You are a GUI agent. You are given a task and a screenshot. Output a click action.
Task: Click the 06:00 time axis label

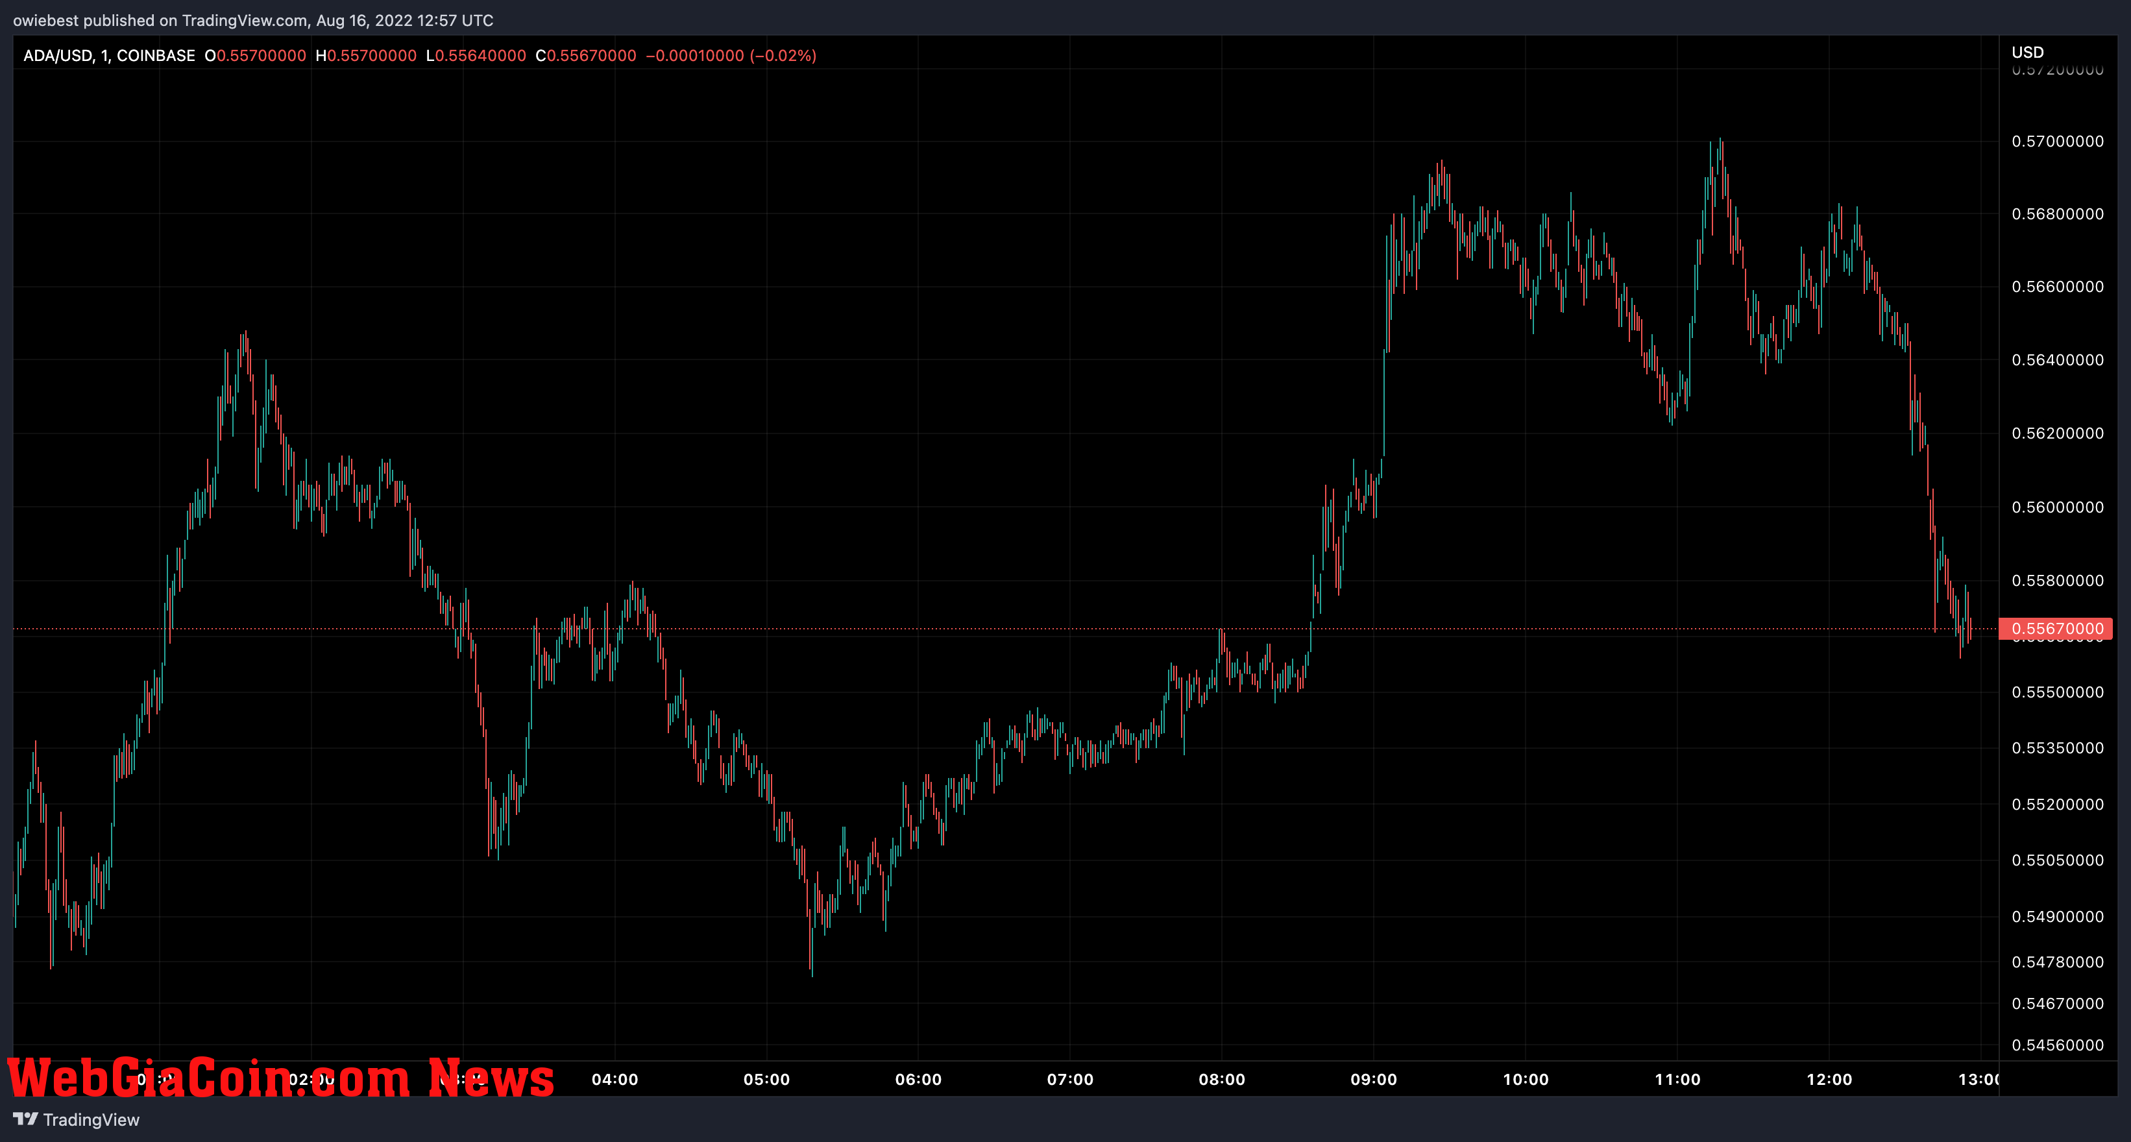click(x=918, y=1079)
